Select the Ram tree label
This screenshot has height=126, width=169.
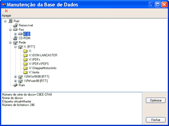[22, 85]
